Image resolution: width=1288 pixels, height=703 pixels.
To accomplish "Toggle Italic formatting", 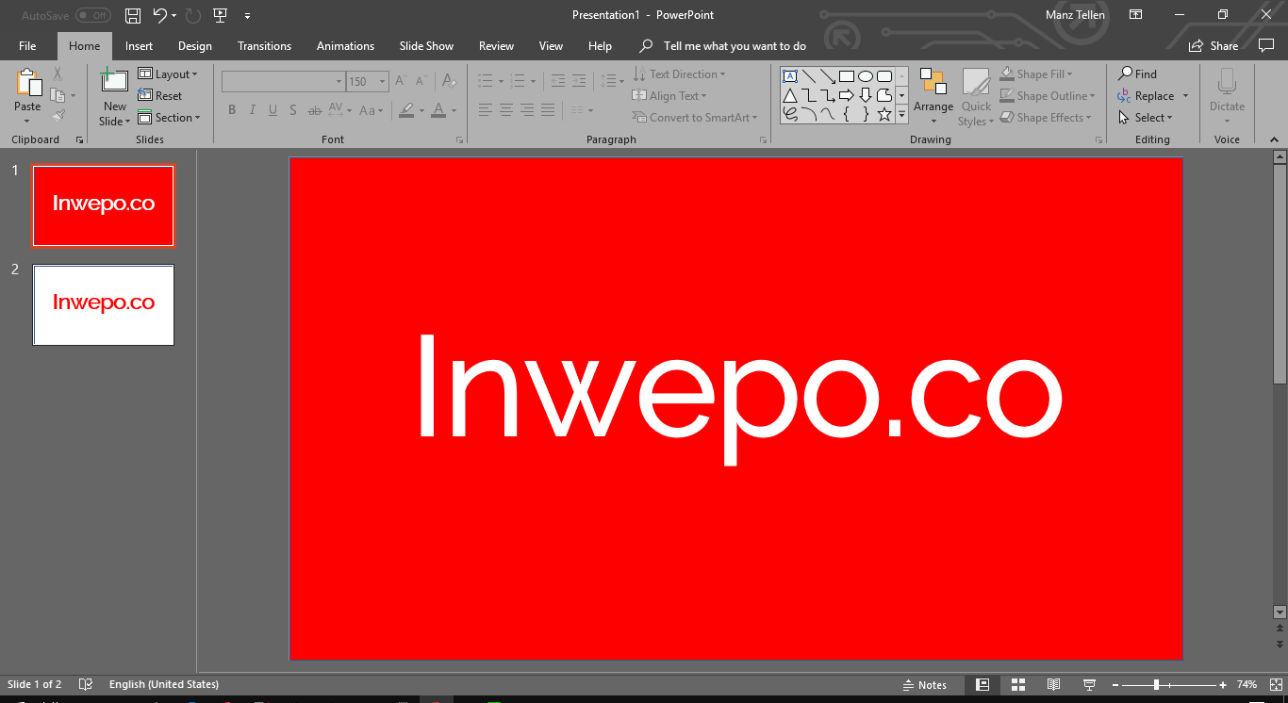I will click(x=253, y=110).
